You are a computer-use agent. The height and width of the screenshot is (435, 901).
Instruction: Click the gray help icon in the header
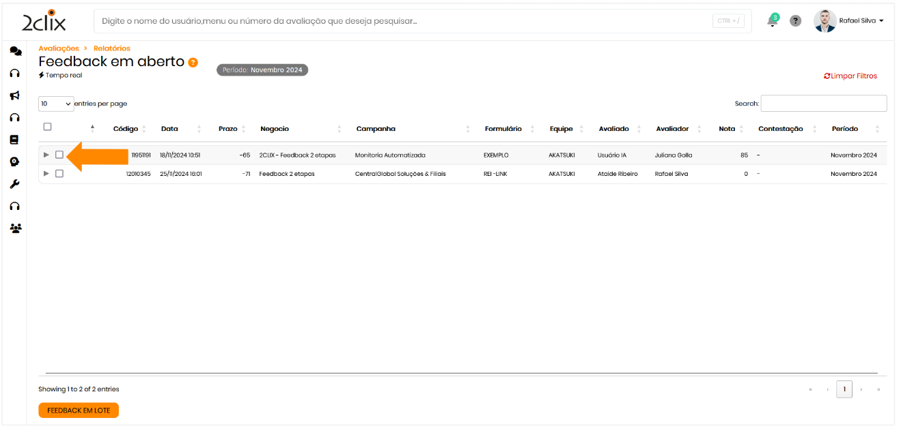tap(795, 21)
